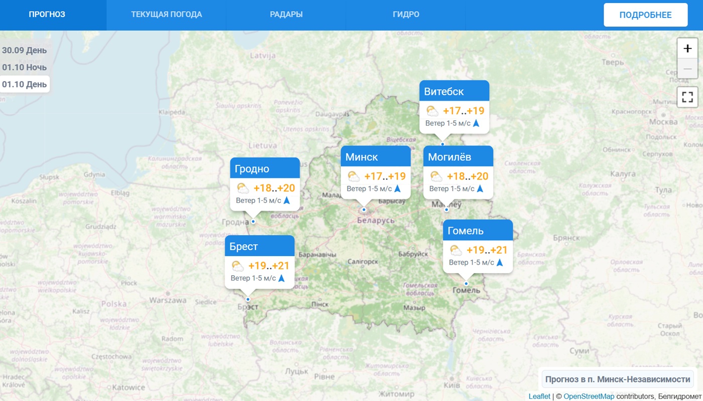Click Витебск wind text Ветер 1-5 м/с
Viewport: 703px width, 401px height.
point(448,123)
